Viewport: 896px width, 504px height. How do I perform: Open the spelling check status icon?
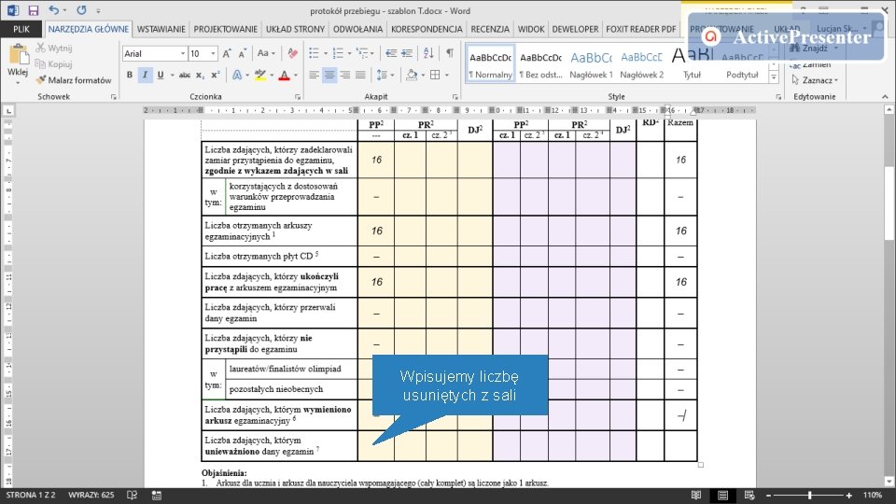(x=132, y=495)
